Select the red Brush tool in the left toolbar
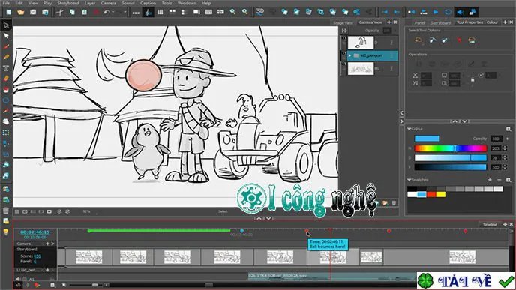 [6, 46]
